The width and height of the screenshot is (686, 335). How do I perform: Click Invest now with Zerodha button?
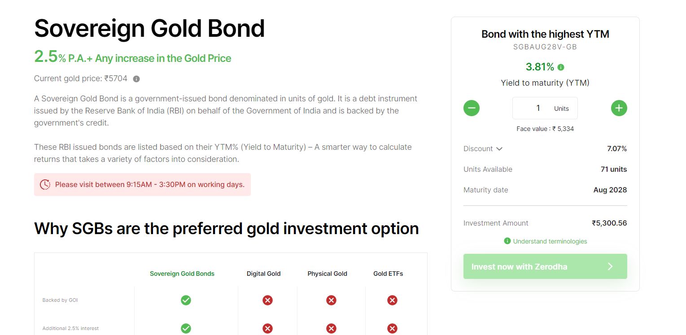click(x=545, y=266)
